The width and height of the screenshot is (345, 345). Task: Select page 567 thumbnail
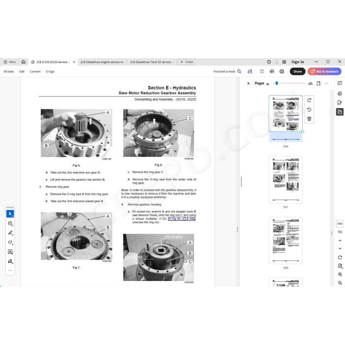pos(285,179)
